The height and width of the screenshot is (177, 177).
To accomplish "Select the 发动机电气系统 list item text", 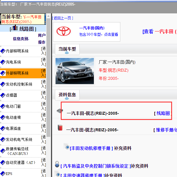I will (19, 139).
